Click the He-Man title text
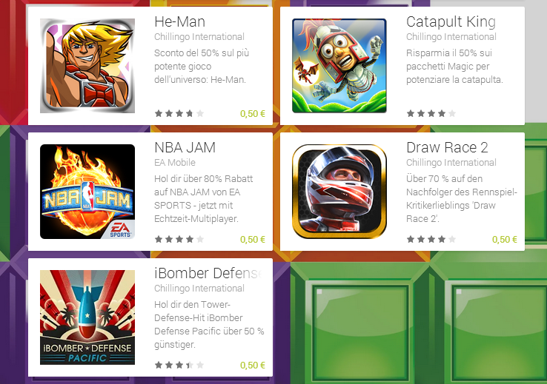 (x=179, y=22)
